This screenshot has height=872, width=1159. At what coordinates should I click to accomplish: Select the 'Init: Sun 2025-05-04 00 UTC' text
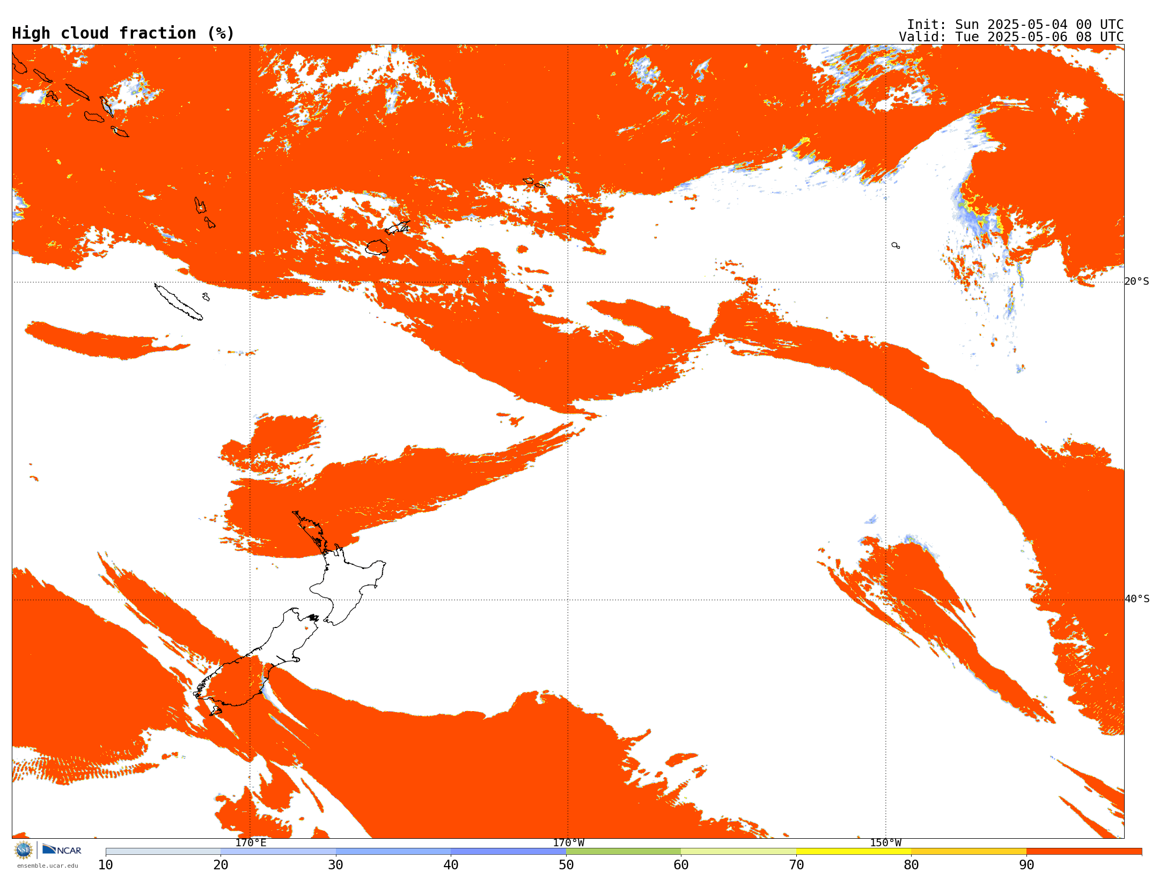pyautogui.click(x=1015, y=25)
